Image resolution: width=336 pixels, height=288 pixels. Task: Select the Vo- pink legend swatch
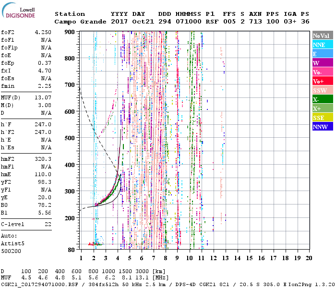tap(323, 72)
